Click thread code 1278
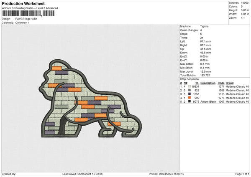This screenshot has width=251, height=177. (221, 98)
